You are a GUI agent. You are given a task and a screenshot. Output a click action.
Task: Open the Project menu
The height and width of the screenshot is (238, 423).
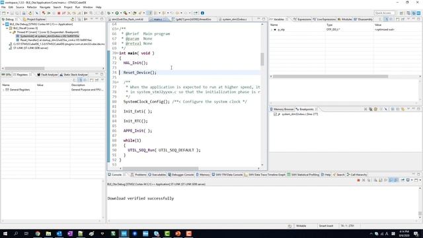point(68,7)
